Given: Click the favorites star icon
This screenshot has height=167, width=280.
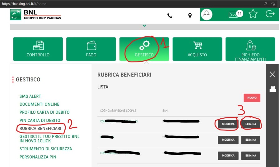Looking at the screenshot, I should (x=253, y=14).
